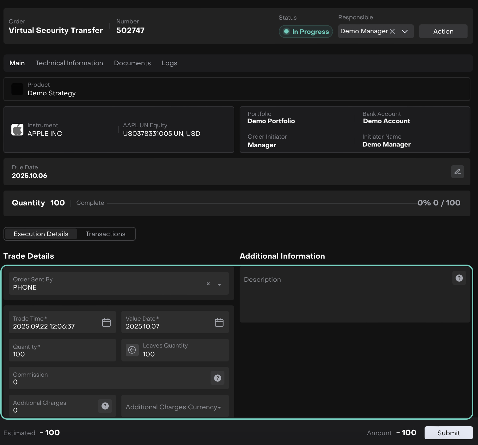Remove Demo Manager from Responsible field
The image size is (478, 445).
pyautogui.click(x=392, y=31)
